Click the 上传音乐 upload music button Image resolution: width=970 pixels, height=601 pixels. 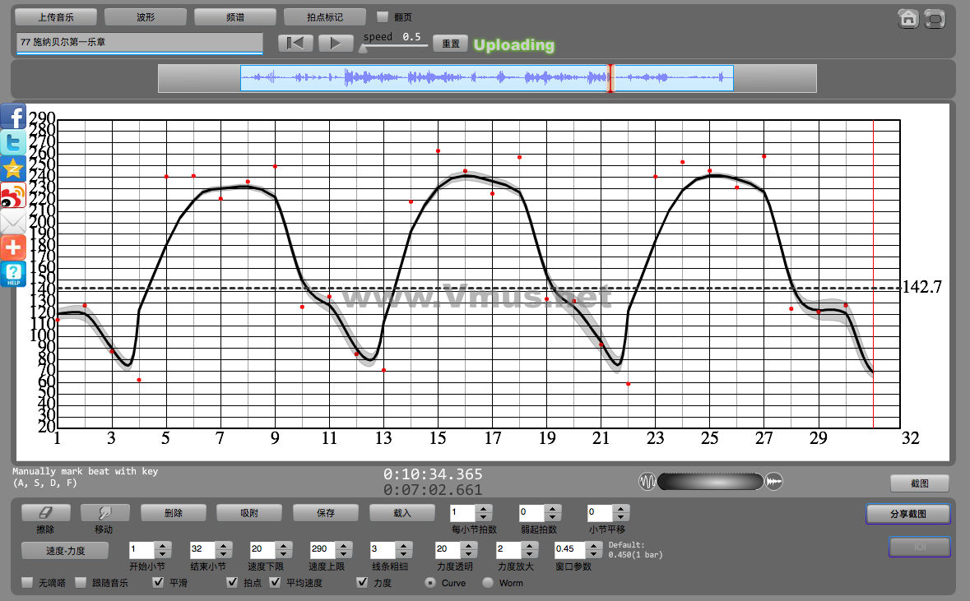[56, 16]
